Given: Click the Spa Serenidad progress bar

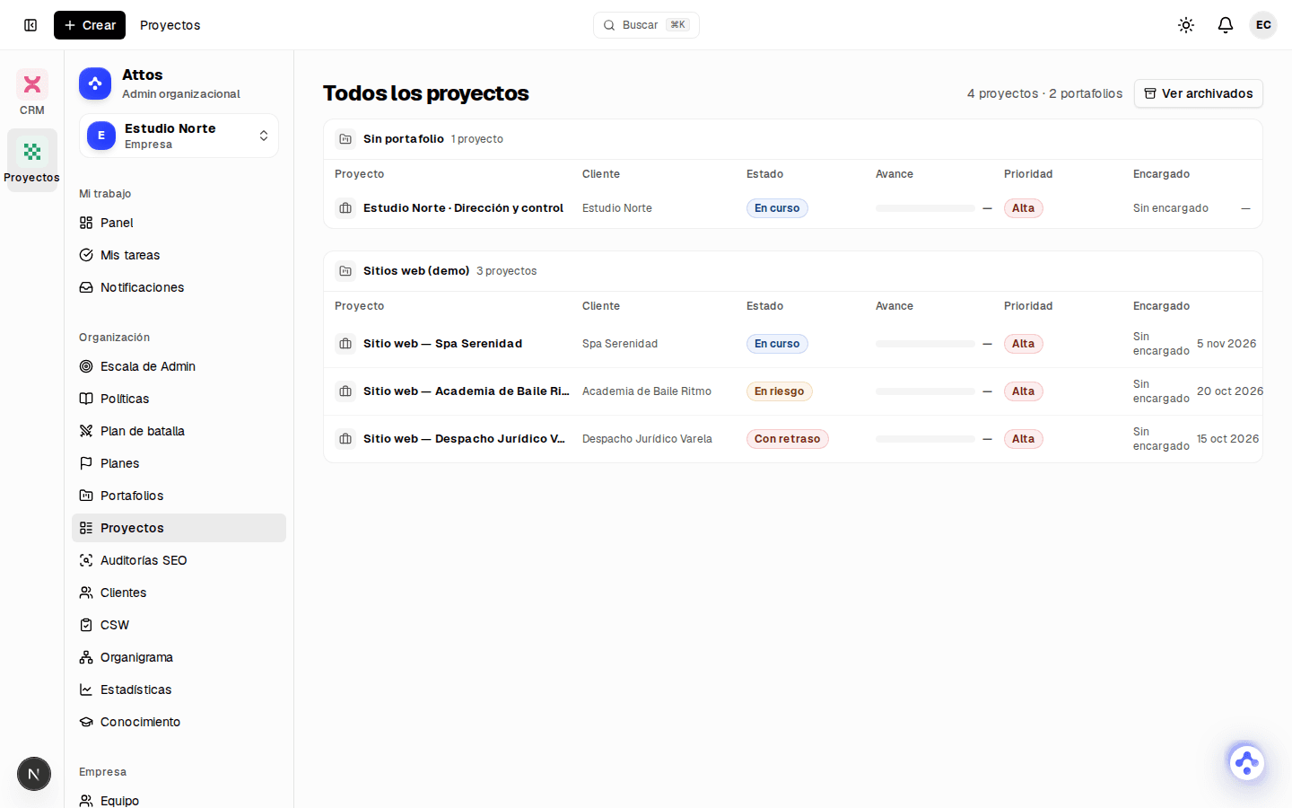Looking at the screenshot, I should 925,344.
